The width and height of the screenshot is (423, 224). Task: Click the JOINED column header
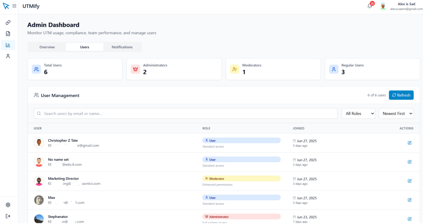pos(298,128)
